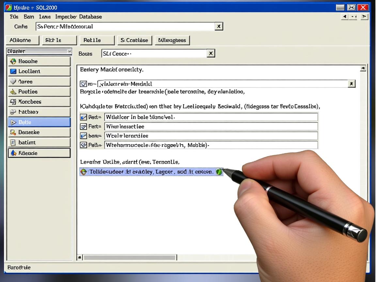Open the Impecbe menu
The image size is (376, 282).
pyautogui.click(x=66, y=17)
